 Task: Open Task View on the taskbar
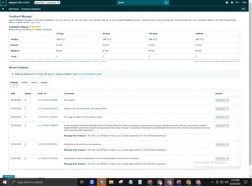(82, 182)
